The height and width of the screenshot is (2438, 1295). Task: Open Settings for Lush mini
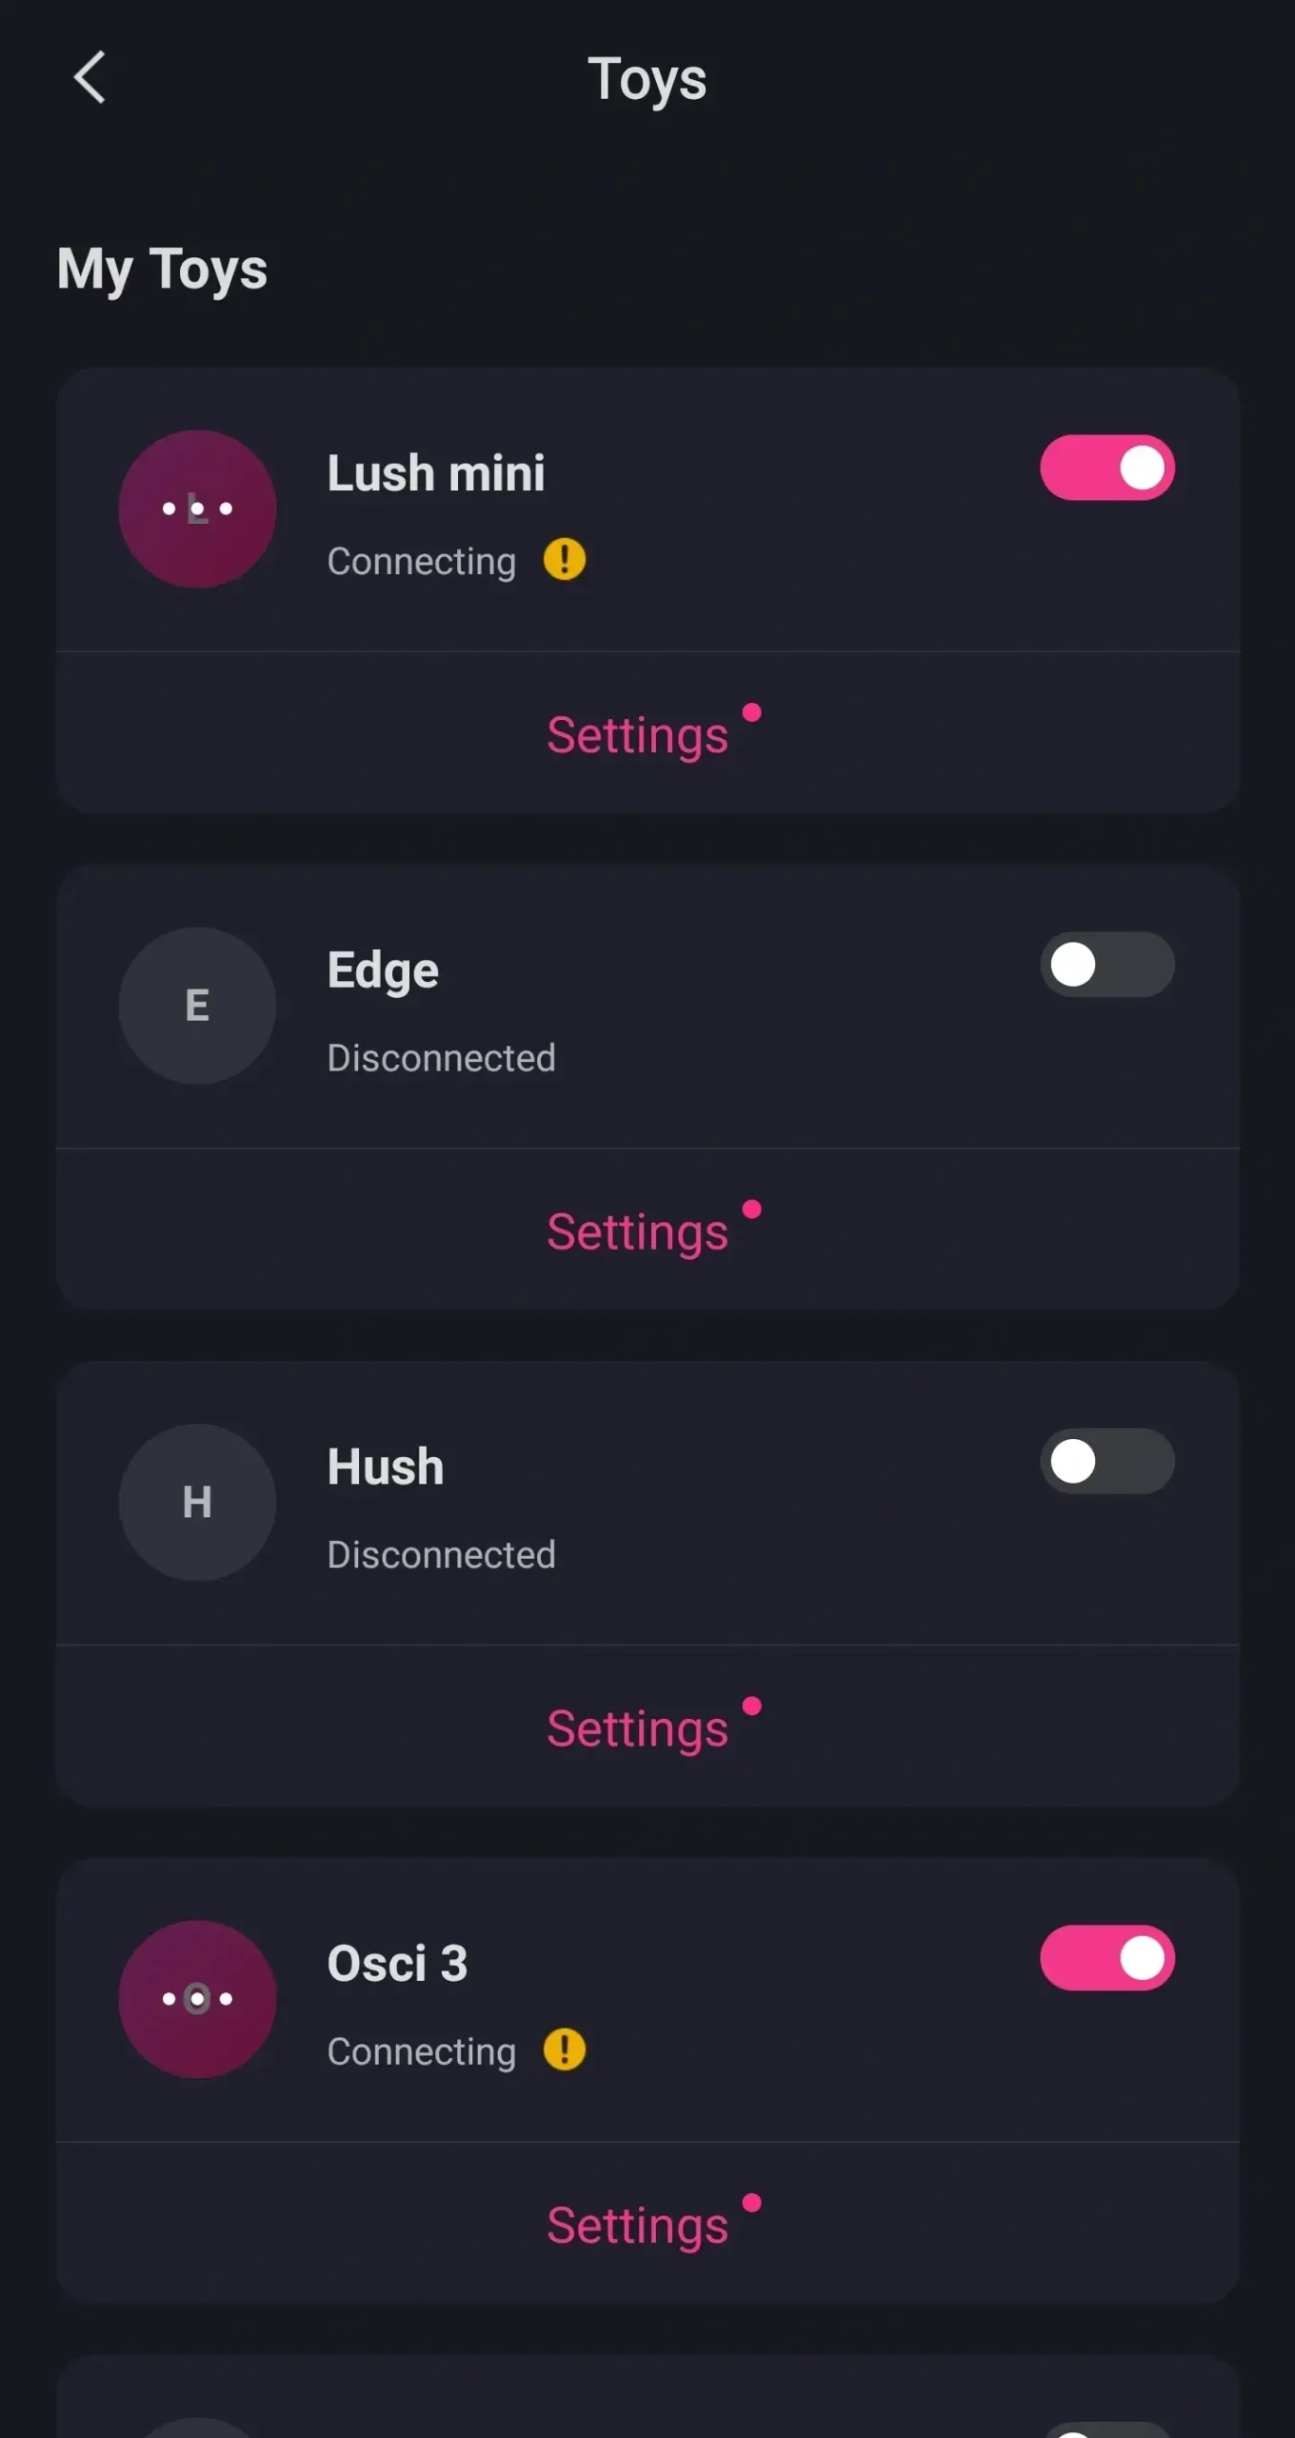(638, 735)
